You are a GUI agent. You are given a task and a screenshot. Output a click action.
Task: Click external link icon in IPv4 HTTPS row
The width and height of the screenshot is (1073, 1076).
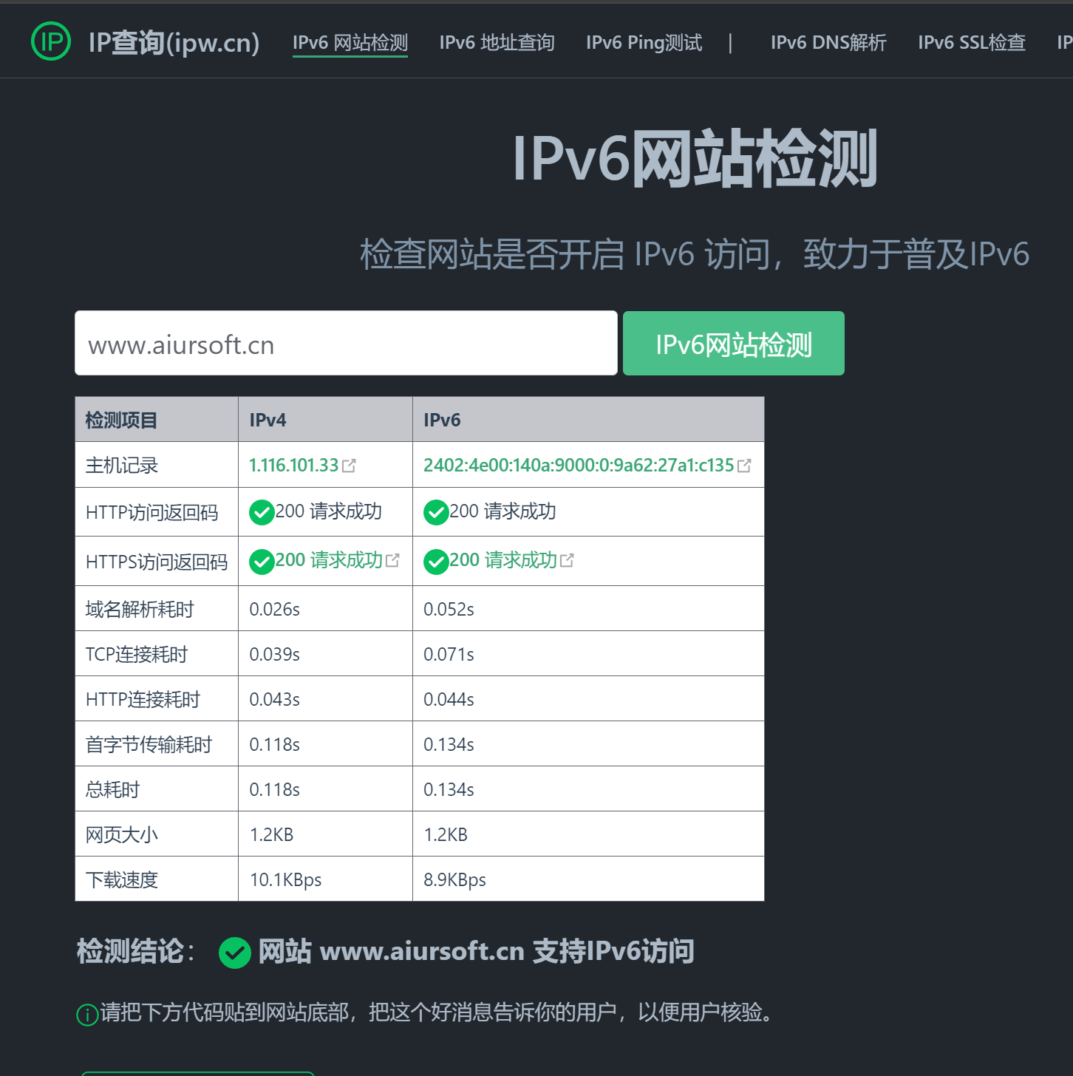[393, 560]
